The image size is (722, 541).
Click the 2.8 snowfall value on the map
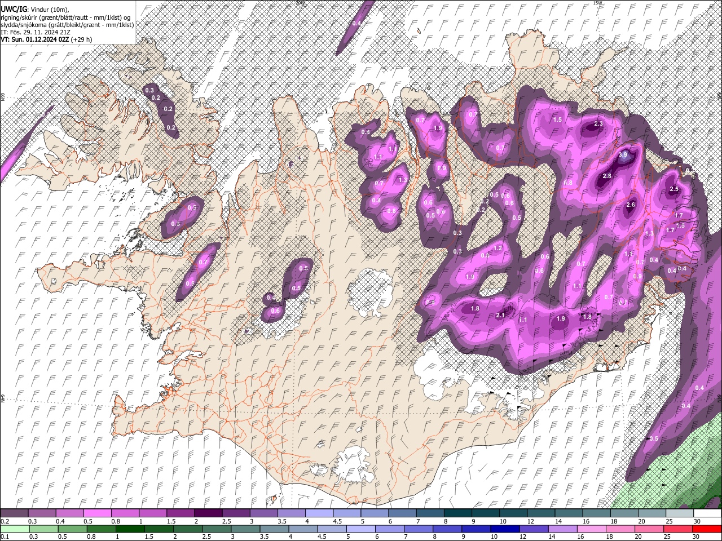pyautogui.click(x=607, y=176)
